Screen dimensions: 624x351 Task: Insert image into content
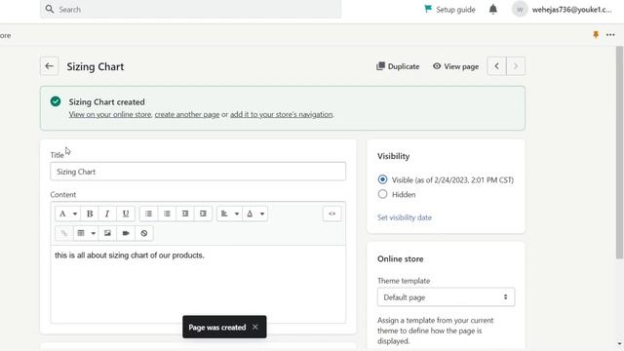point(107,233)
